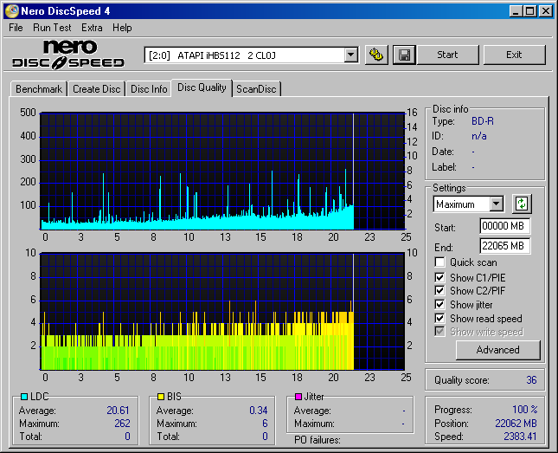The height and width of the screenshot is (453, 558).
Task: Toggle the Show read speed checkbox
Action: [x=439, y=318]
